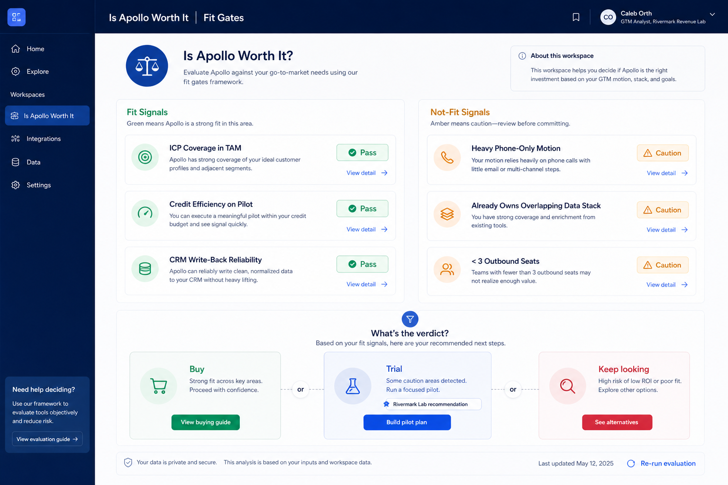Image resolution: width=728 pixels, height=485 pixels.
Task: Click 'What's the verdict?' heading
Action: [x=410, y=333]
